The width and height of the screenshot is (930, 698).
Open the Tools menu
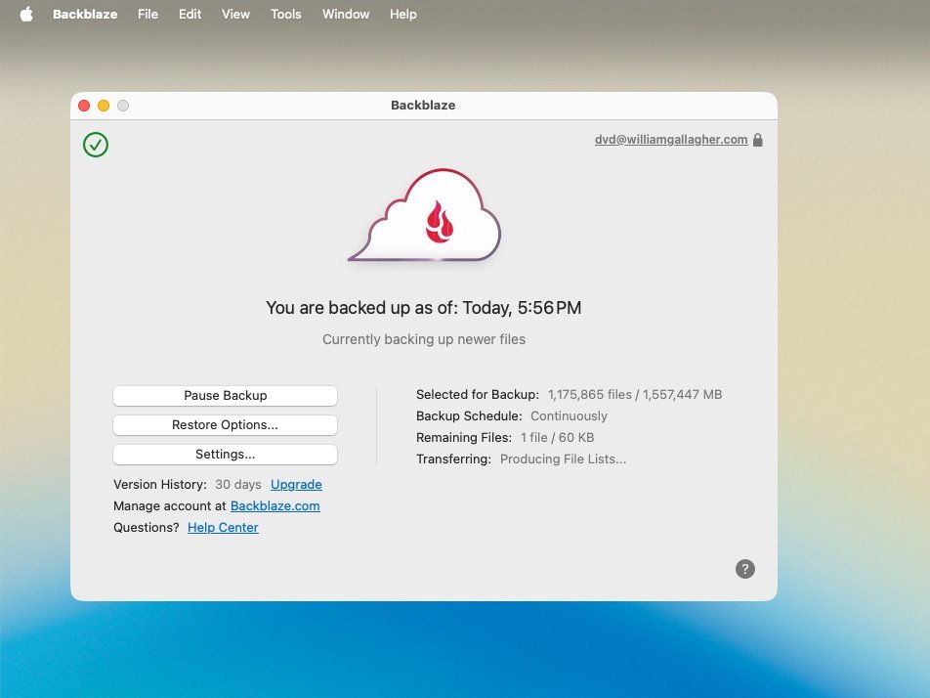286,15
